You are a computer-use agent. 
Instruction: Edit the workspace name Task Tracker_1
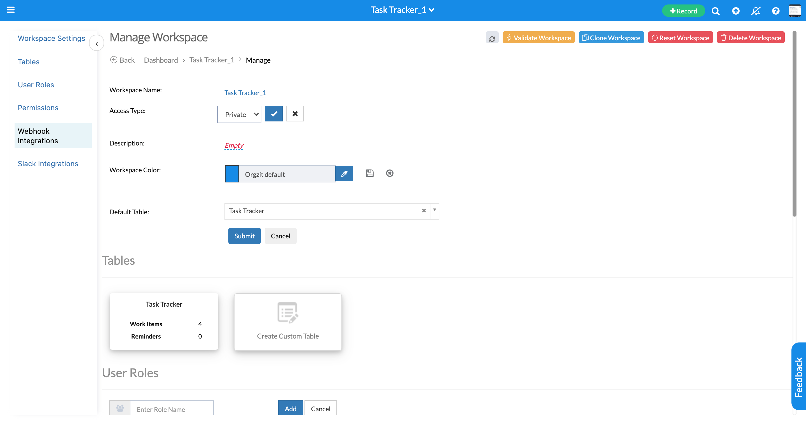245,93
